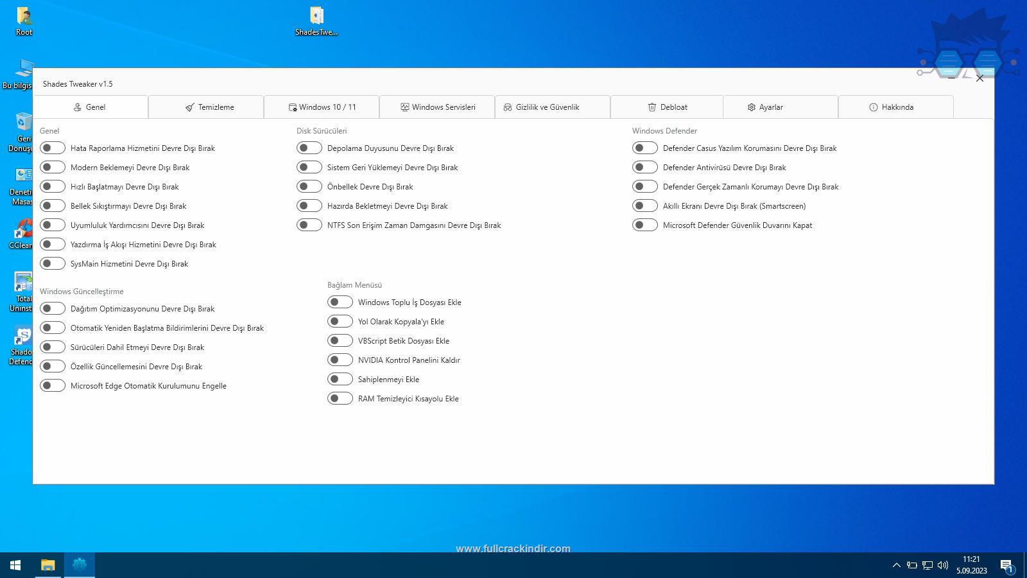Toggle Defender Casus Yazılım Korumasını switch

645,148
